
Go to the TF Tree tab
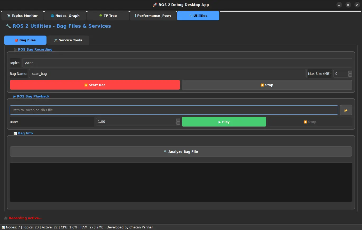[108, 16]
